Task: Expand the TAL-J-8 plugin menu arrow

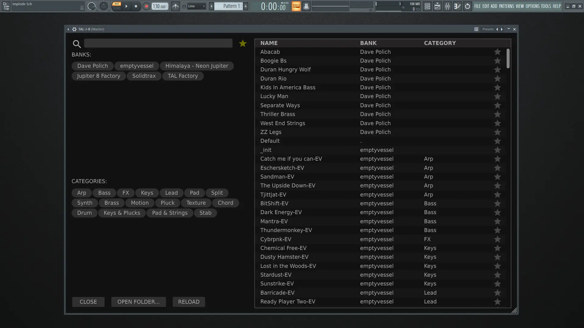Action: [68, 29]
